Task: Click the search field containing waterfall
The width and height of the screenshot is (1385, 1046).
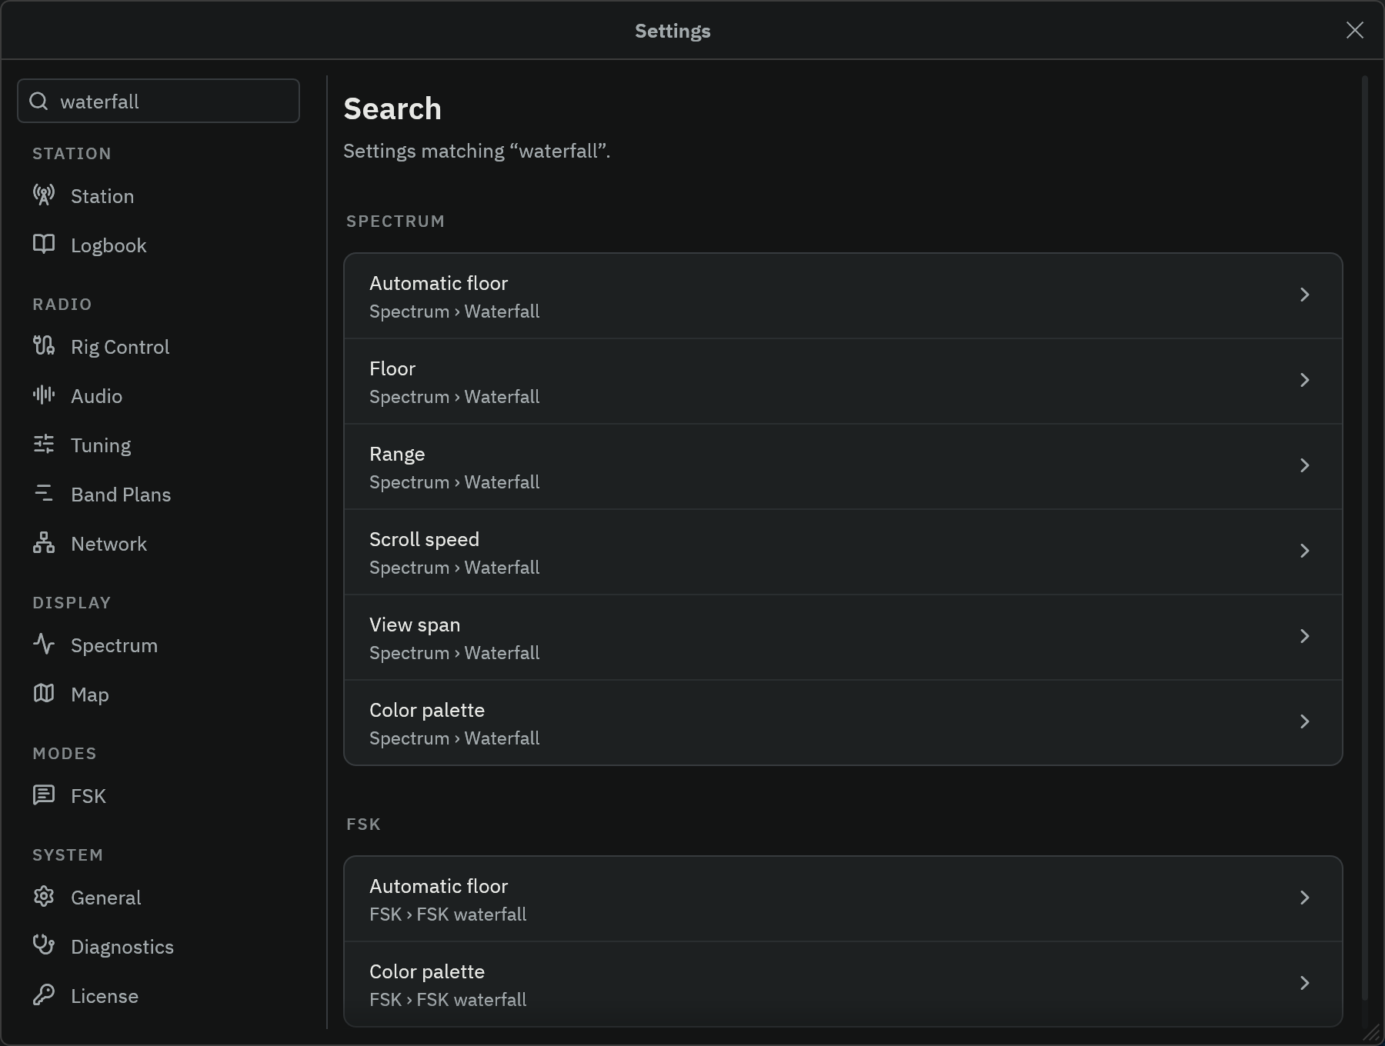Action: click(159, 101)
